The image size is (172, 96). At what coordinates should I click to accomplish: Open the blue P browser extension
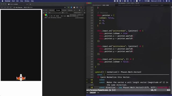71,7
